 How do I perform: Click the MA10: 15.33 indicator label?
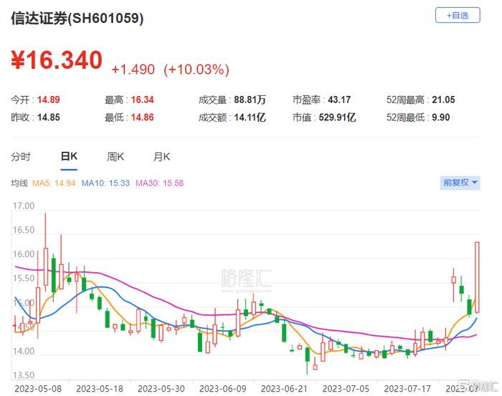click(105, 183)
